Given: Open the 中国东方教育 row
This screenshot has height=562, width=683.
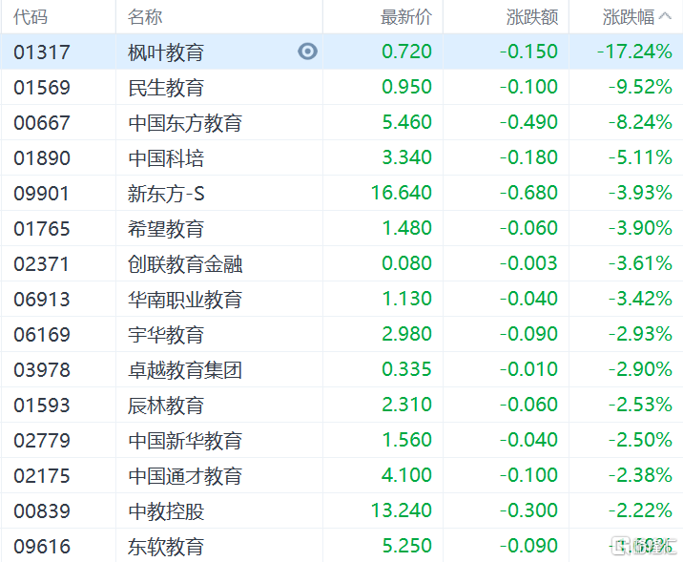Looking at the screenshot, I should pos(341,122).
